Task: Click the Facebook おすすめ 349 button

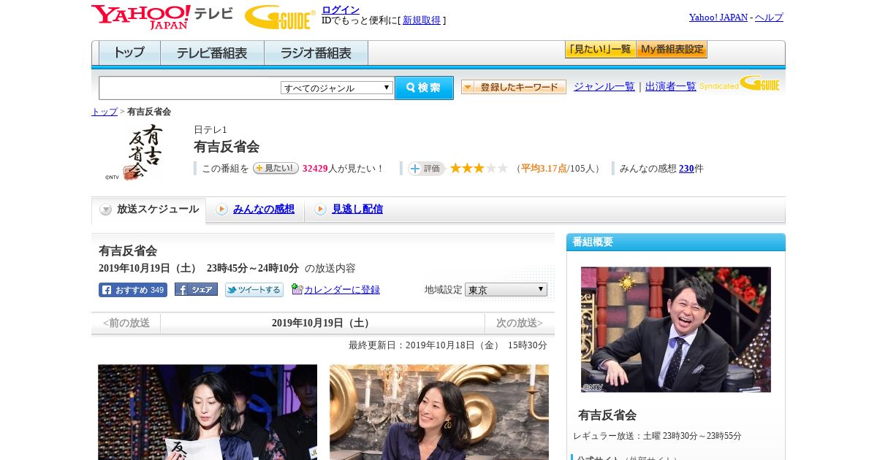Action: (133, 290)
